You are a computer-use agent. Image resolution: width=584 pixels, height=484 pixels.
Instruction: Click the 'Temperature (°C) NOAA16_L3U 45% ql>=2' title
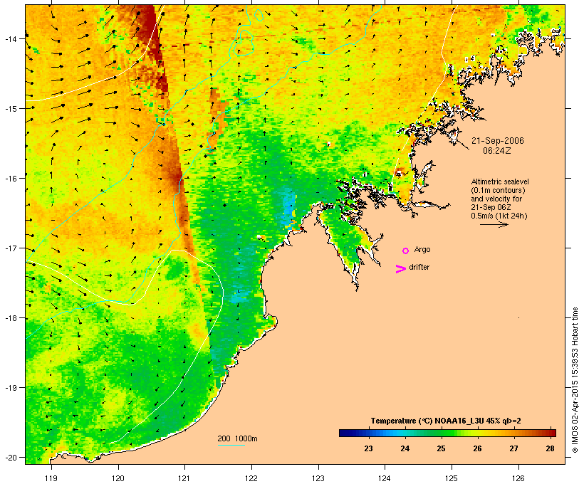(446, 421)
